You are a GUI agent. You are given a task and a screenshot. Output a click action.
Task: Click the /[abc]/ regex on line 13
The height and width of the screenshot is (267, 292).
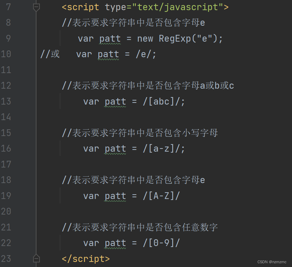(161, 102)
